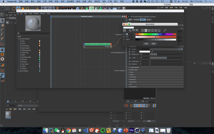The width and height of the screenshot is (214, 134).
Task: Click the H hue value input field
Action: coord(130,34)
